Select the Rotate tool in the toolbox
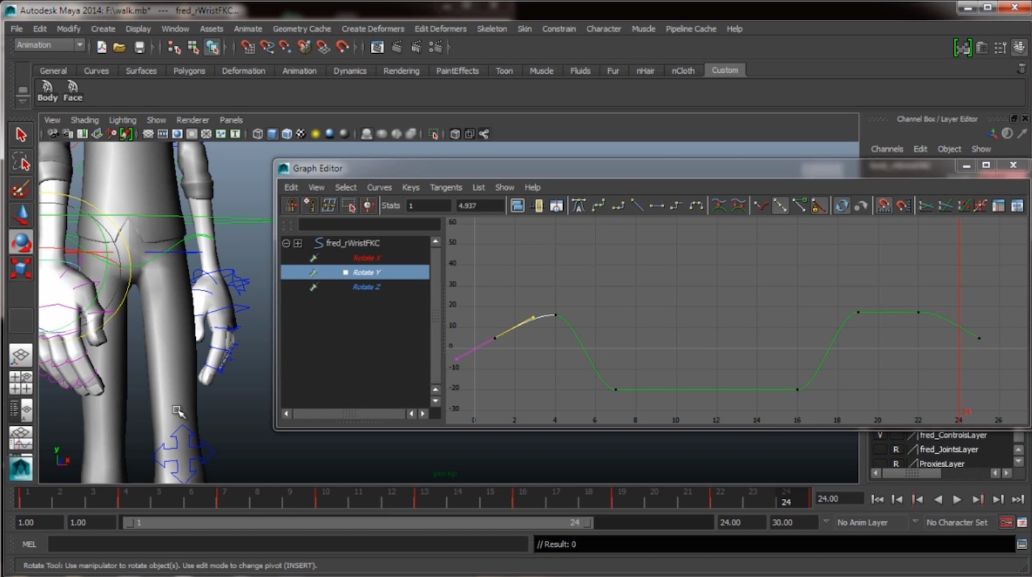1032x577 pixels. tap(20, 243)
